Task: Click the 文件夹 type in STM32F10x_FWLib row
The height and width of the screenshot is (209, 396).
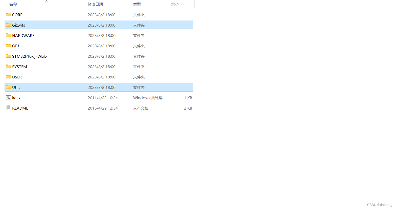Action: pos(139,56)
